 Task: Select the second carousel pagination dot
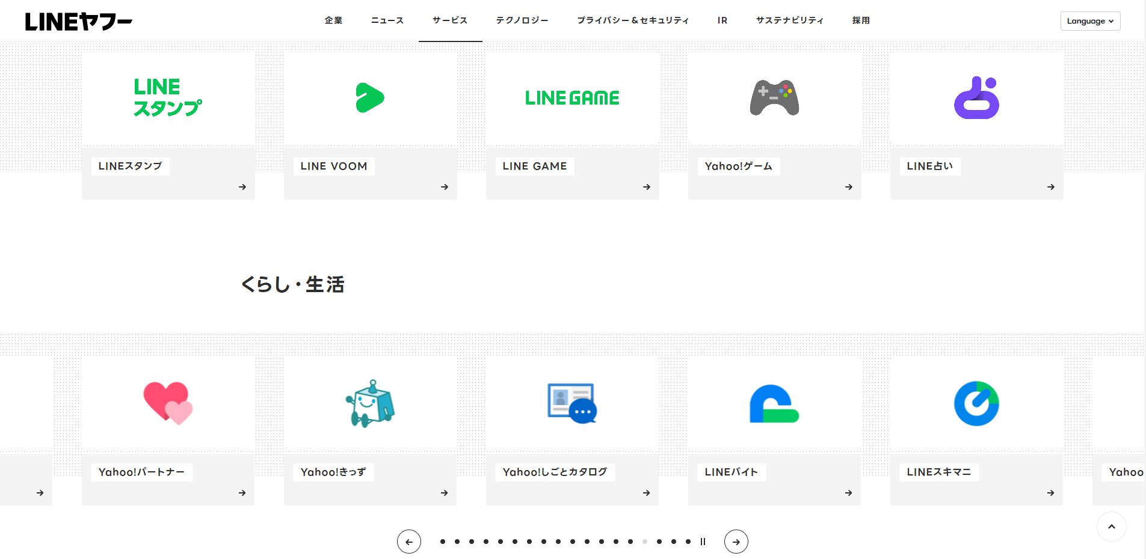point(457,542)
